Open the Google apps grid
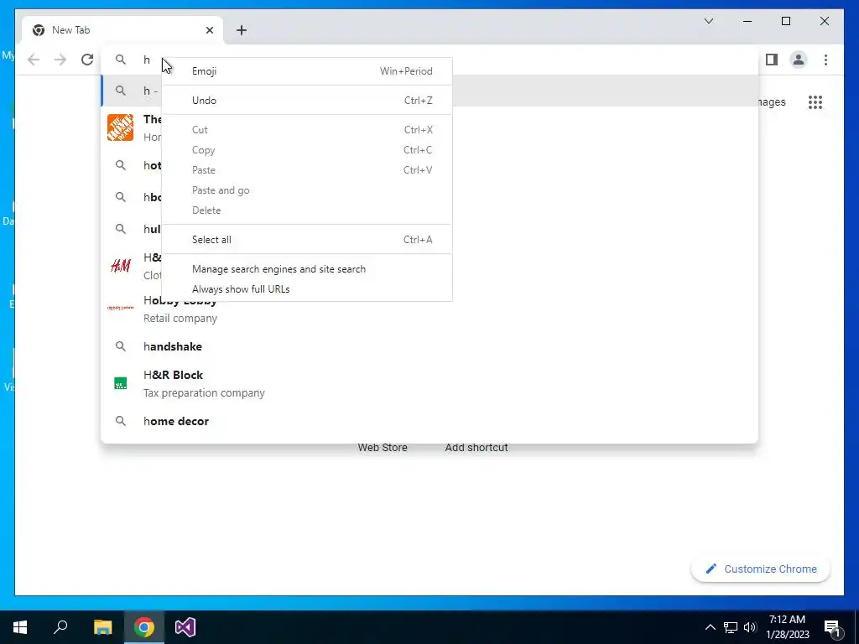This screenshot has width=859, height=644. pyautogui.click(x=815, y=101)
